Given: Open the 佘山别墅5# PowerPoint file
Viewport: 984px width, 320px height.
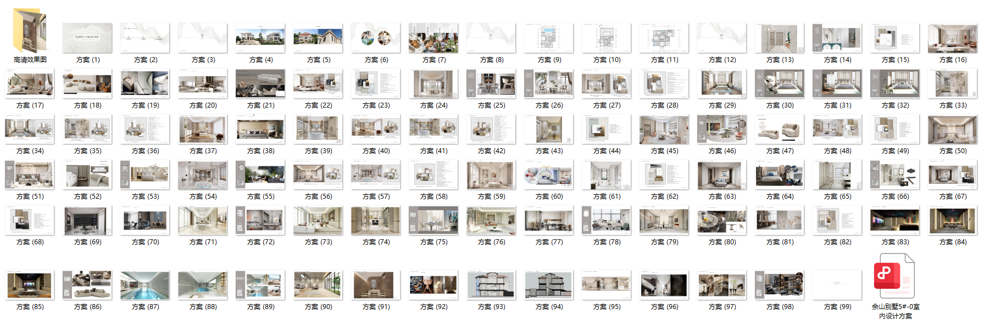Looking at the screenshot, I should point(894,276).
